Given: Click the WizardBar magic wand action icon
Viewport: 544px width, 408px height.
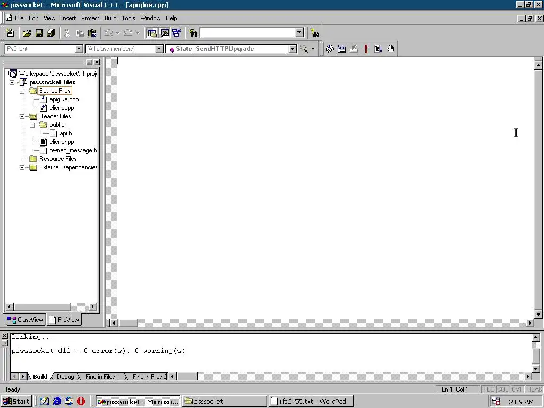Looking at the screenshot, I should (x=304, y=48).
